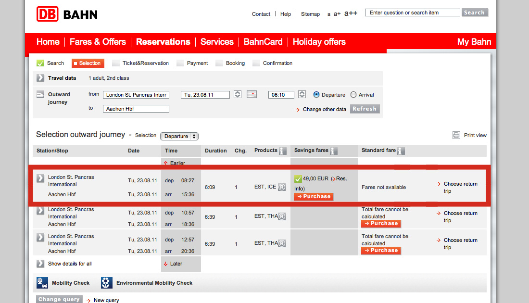Click the Products info icon
Viewport: 529px width, 303px height.
point(283,151)
